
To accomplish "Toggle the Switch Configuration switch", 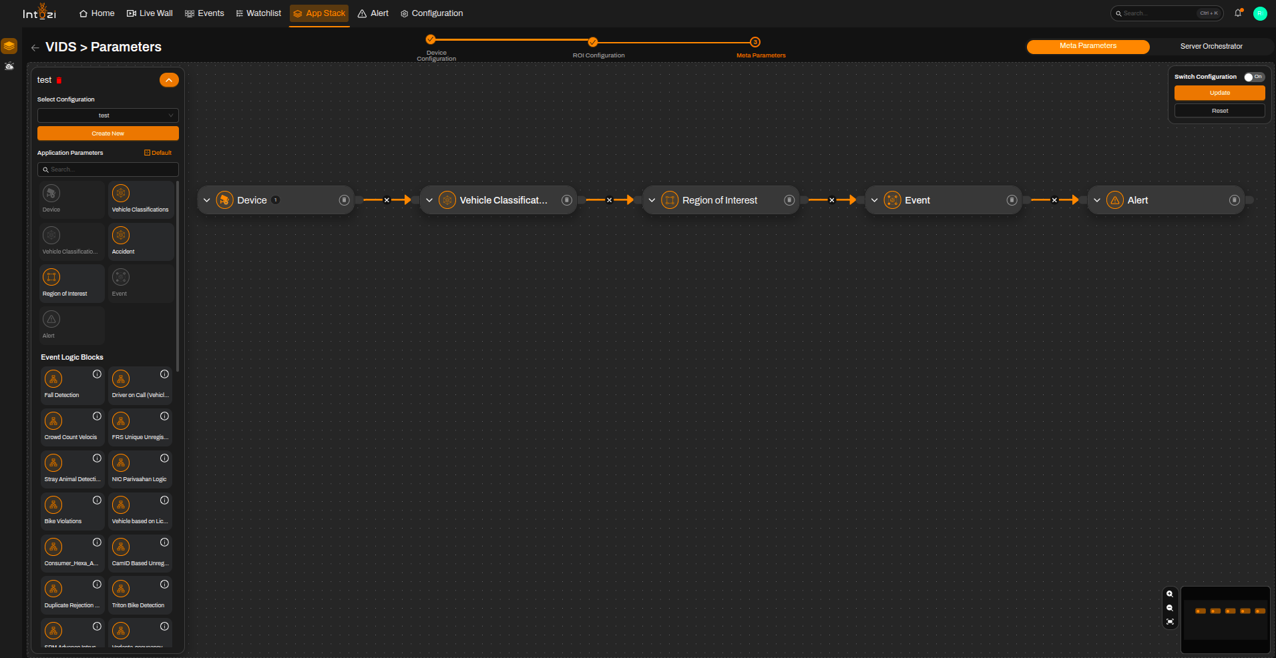I will (x=1254, y=77).
